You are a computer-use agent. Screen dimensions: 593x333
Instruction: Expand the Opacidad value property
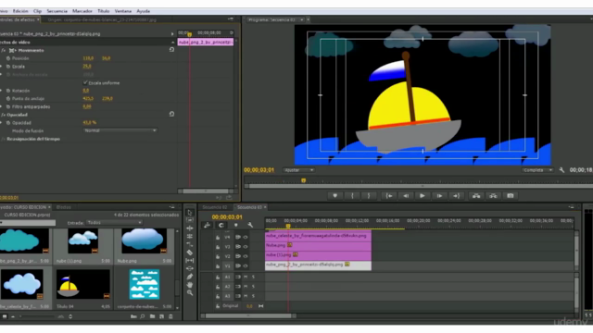1,123
